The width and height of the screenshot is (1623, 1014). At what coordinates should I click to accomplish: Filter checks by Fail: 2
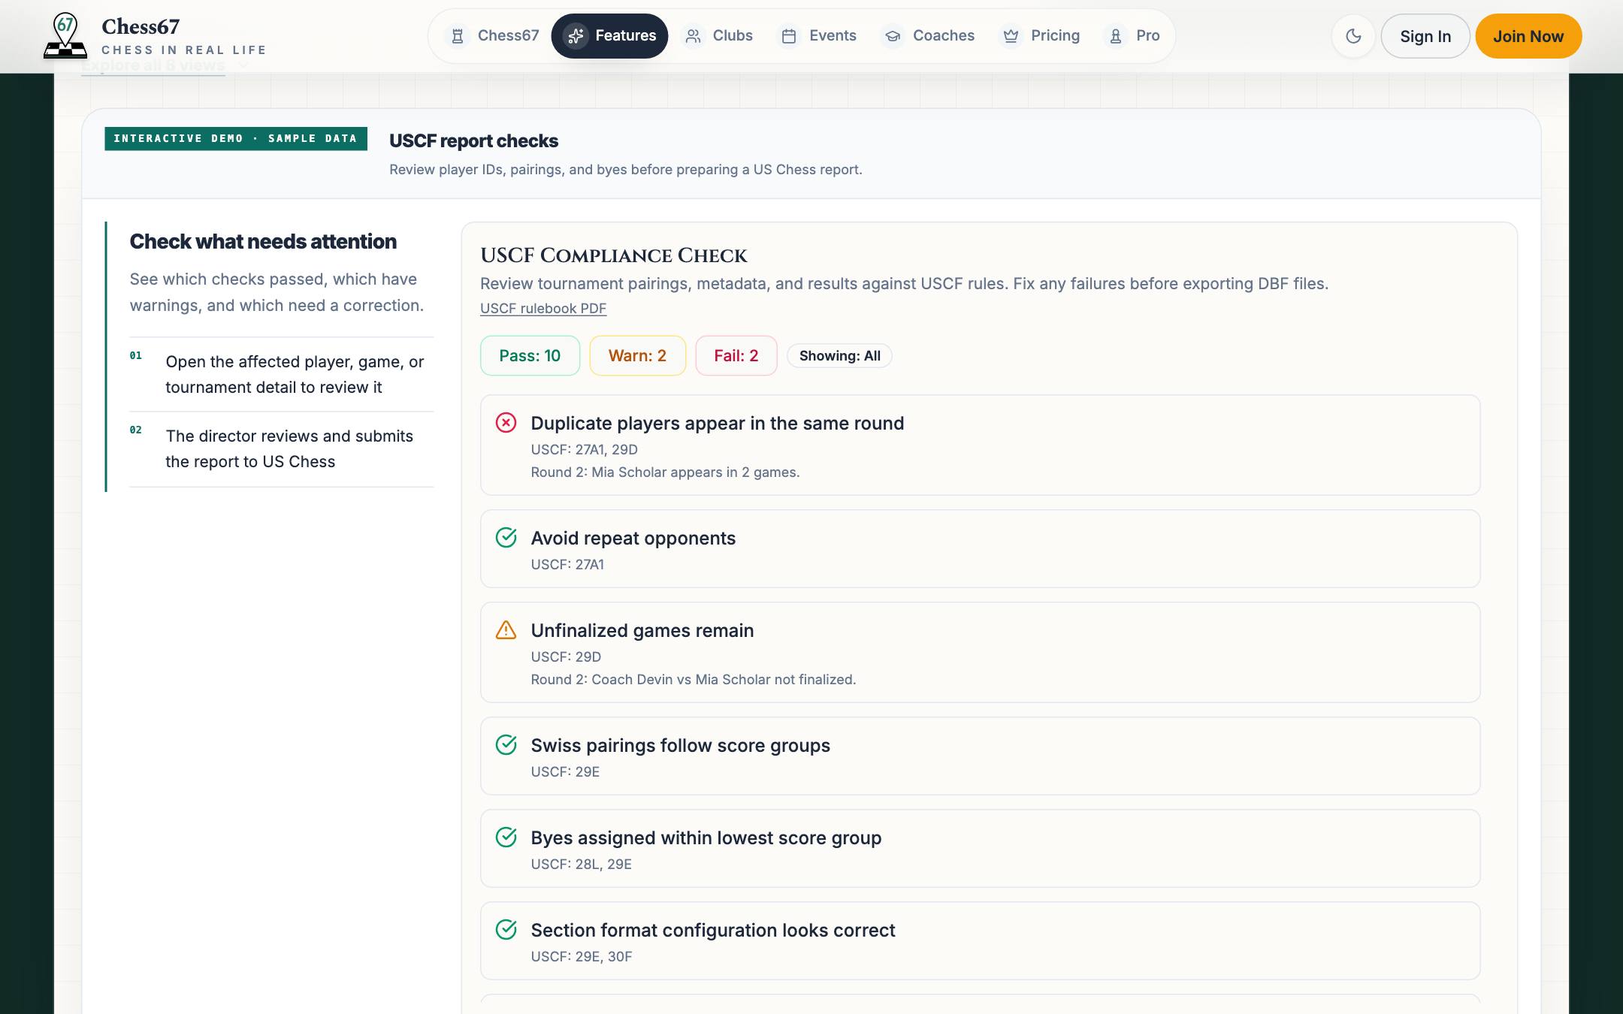736,356
